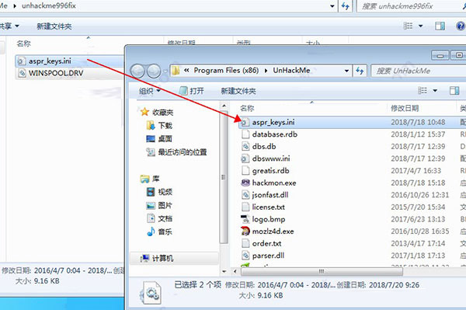Open address history dropdown in back window

332,6
